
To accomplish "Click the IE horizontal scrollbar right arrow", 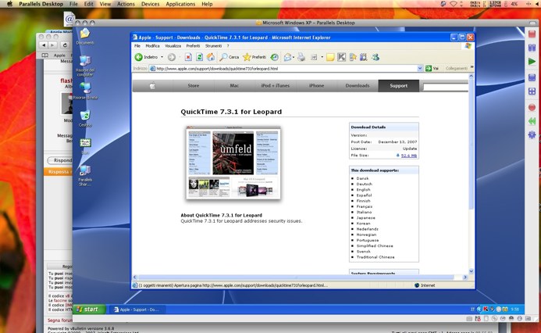I will coord(465,277).
